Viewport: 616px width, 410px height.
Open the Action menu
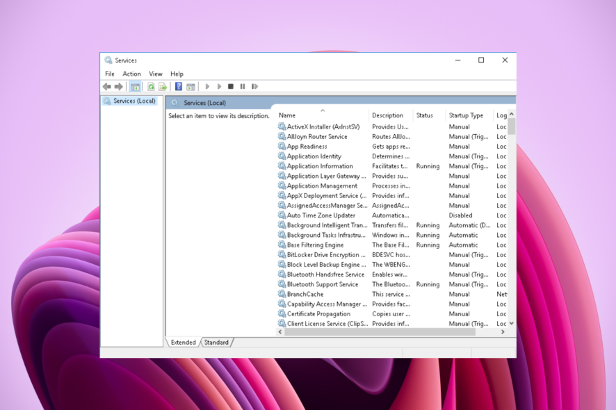point(131,74)
